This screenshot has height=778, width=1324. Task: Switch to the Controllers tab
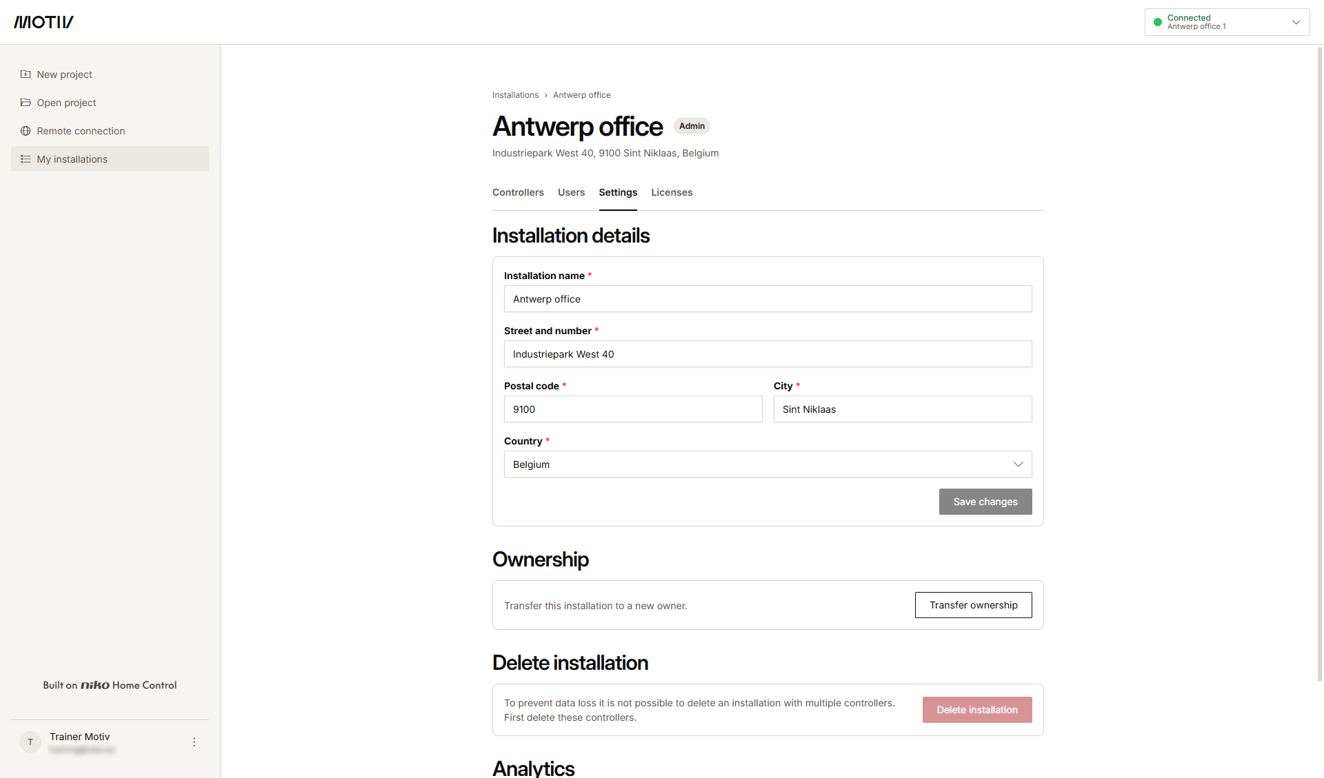[x=518, y=192]
